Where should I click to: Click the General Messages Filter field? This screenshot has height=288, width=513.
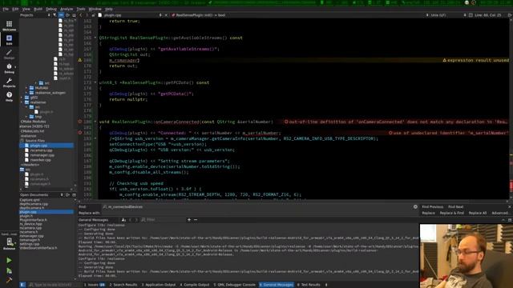click(163, 220)
